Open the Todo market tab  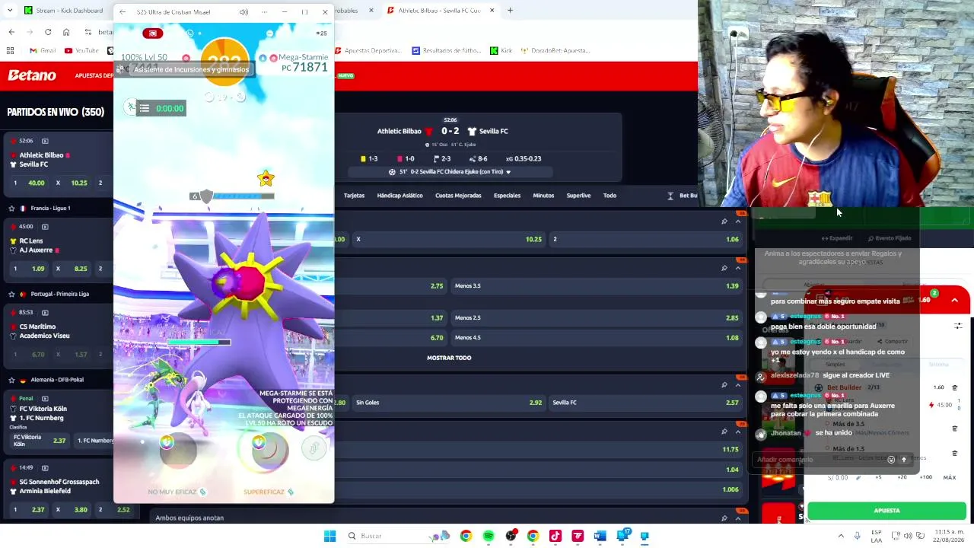pyautogui.click(x=610, y=196)
